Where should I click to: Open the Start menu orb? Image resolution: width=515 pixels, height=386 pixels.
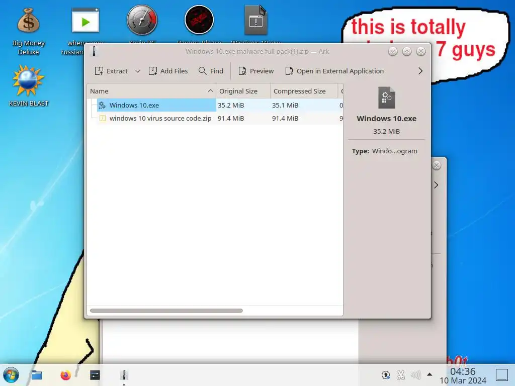(11, 375)
